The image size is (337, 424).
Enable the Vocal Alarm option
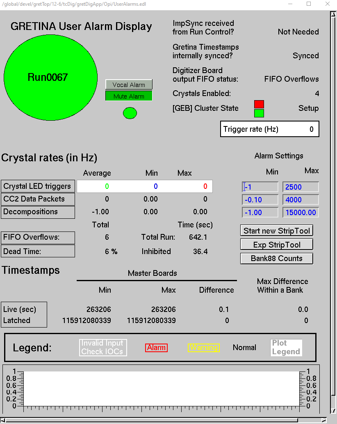[129, 85]
